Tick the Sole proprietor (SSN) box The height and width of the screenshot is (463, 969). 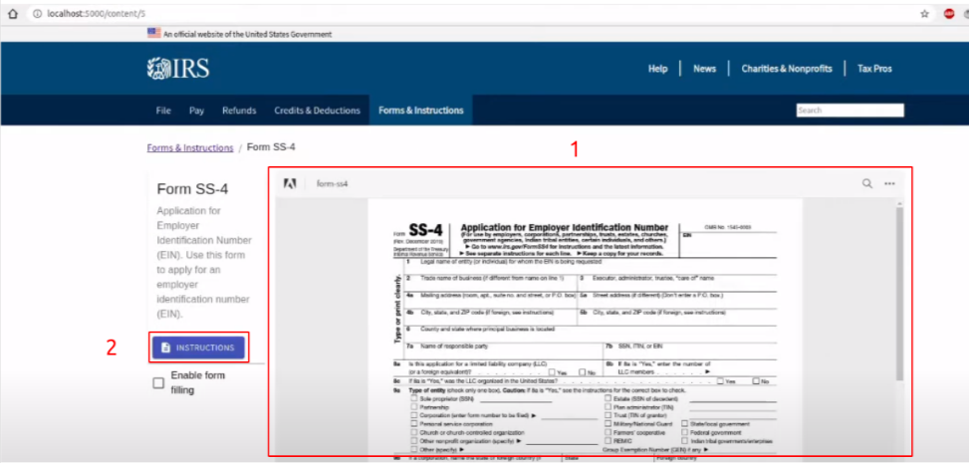coord(414,398)
